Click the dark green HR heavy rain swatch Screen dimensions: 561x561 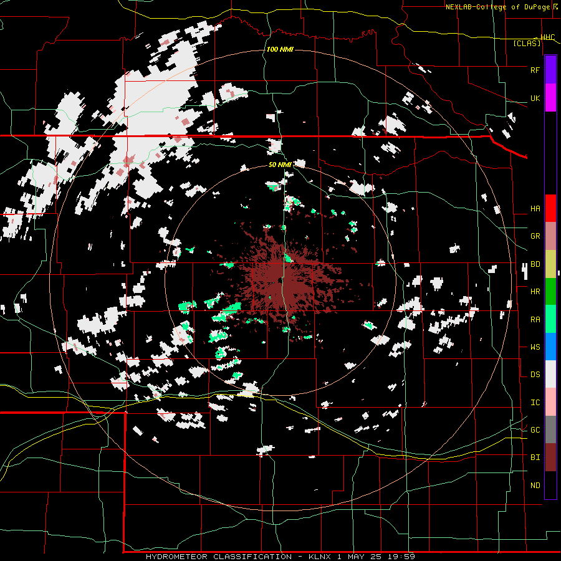[x=550, y=291]
